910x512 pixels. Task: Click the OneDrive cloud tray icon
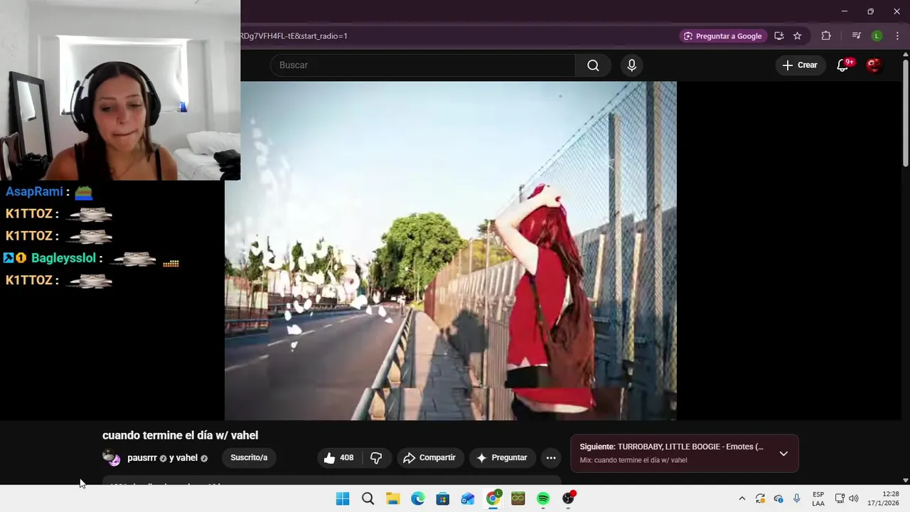(x=778, y=498)
